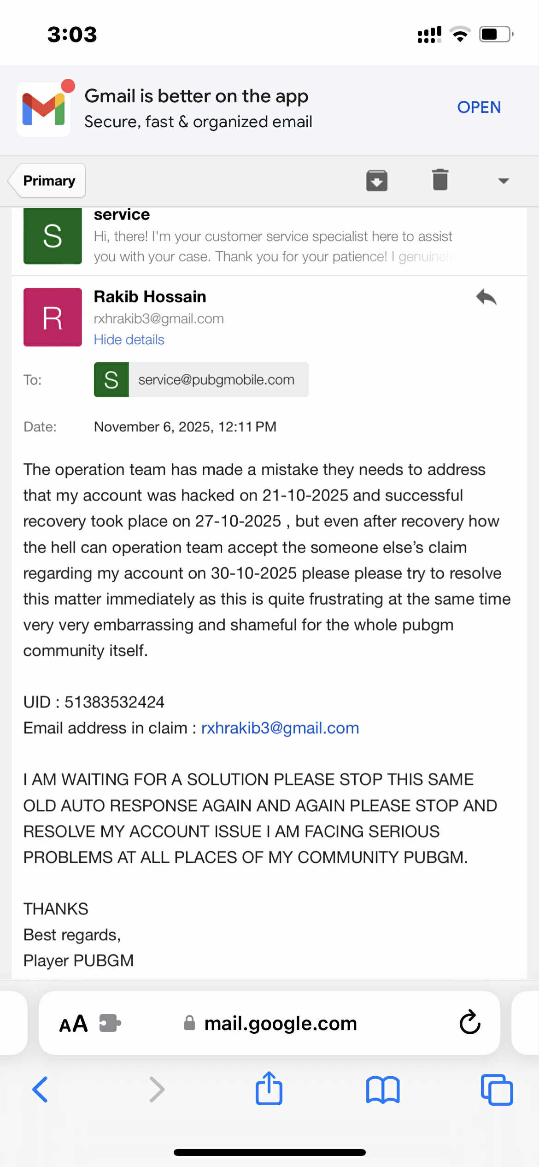Open Safari AA text size menu
Screen dimensions: 539x1167
pyautogui.click(x=73, y=1024)
